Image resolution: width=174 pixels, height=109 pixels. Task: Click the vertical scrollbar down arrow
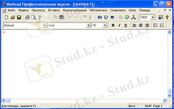pyautogui.click(x=169, y=95)
